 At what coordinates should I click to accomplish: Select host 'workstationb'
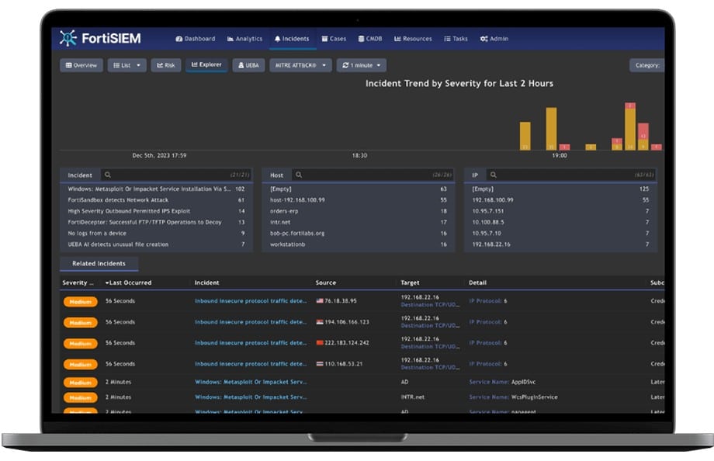click(x=359, y=244)
